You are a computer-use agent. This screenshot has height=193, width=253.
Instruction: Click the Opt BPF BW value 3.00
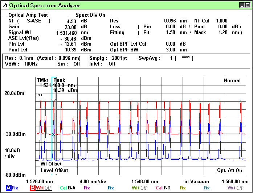[171, 50]
